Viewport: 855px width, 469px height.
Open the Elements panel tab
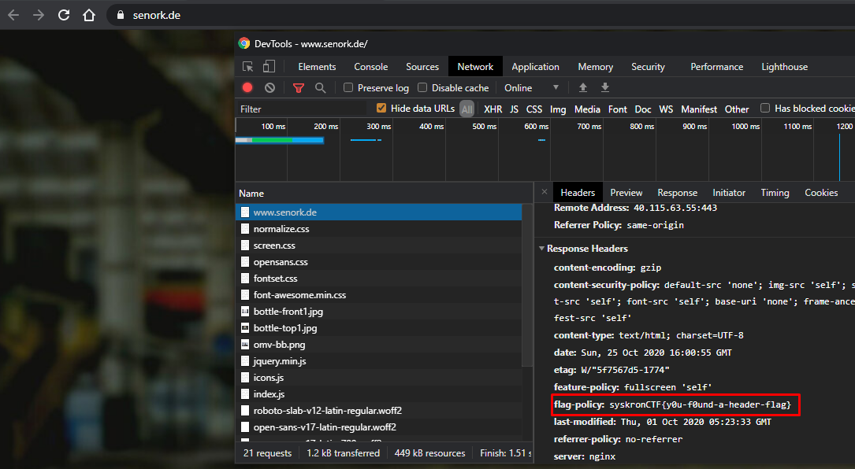(317, 66)
